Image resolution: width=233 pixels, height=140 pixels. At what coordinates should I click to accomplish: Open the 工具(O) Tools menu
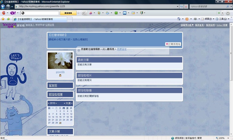click(x=223, y=19)
